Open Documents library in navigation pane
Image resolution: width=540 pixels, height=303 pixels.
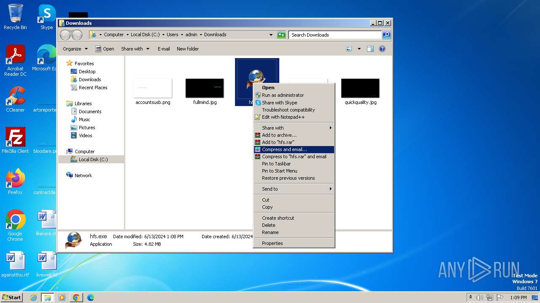pos(90,112)
